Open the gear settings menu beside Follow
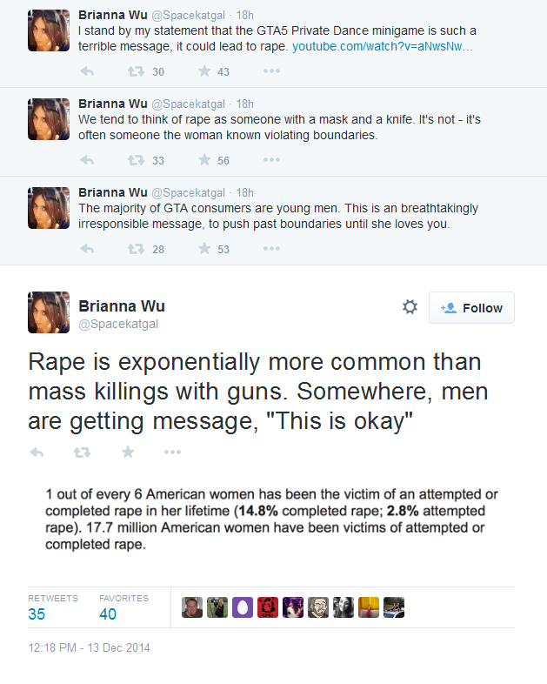547x684 pixels. pyautogui.click(x=410, y=307)
